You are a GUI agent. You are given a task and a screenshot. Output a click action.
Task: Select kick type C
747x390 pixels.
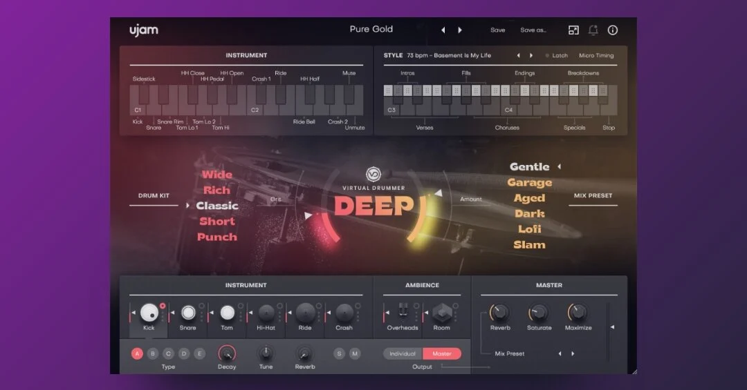pos(168,353)
